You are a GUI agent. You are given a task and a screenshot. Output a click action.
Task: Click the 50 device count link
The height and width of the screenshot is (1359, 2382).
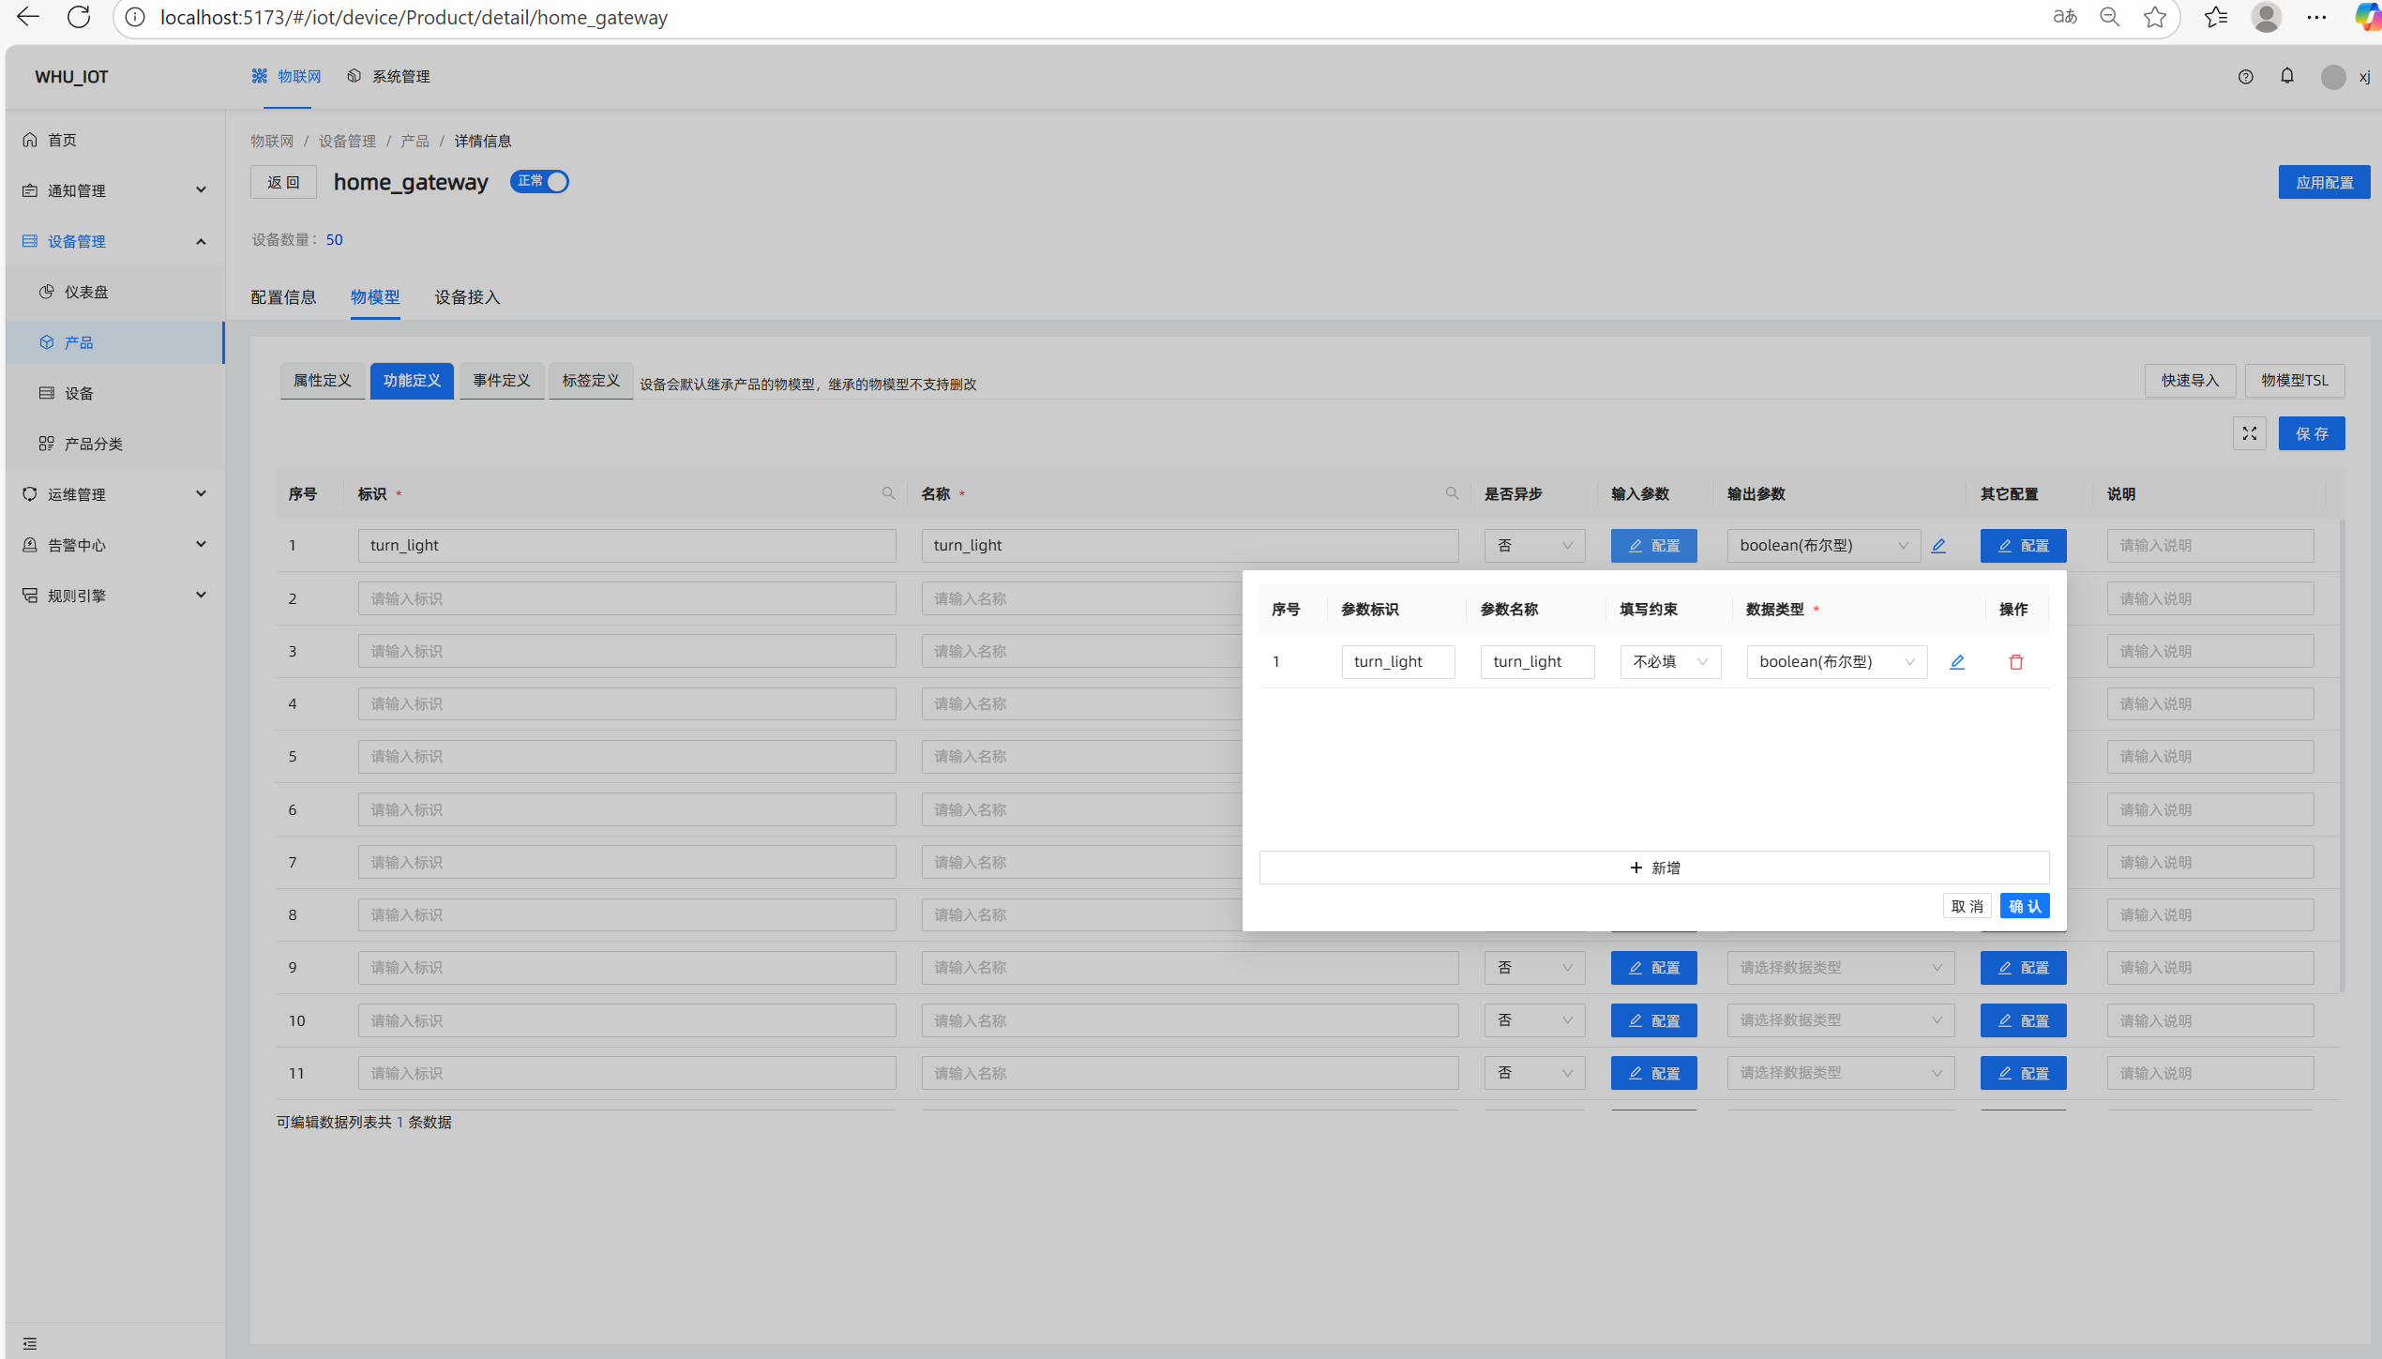[x=334, y=240]
